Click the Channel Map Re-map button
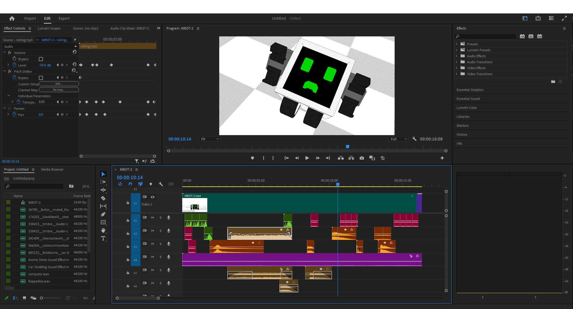This screenshot has width=573, height=309. click(59, 90)
